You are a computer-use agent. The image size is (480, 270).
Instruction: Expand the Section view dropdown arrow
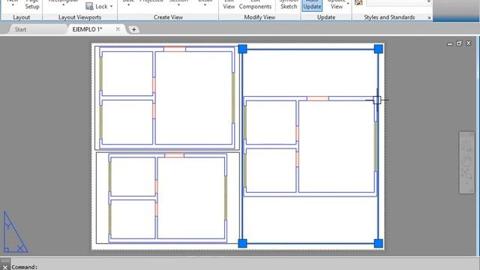click(x=178, y=5)
